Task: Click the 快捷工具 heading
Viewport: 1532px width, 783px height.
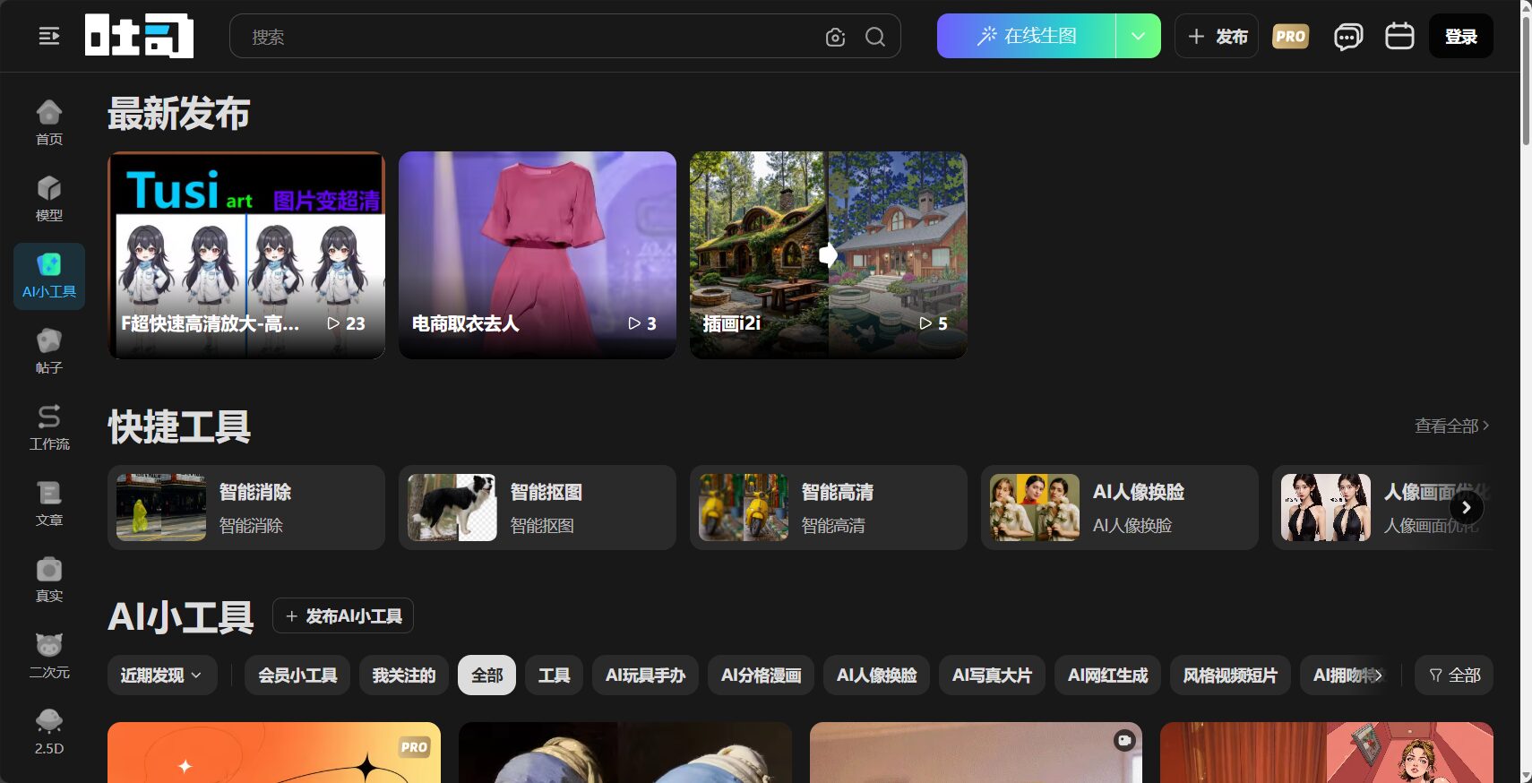Action: tap(179, 426)
